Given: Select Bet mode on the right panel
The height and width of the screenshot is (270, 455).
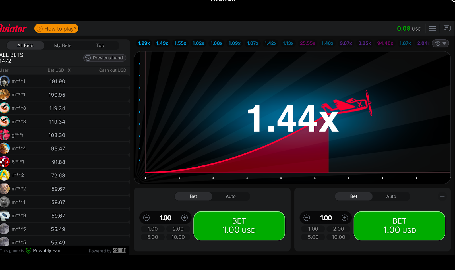Looking at the screenshot, I should (353, 196).
